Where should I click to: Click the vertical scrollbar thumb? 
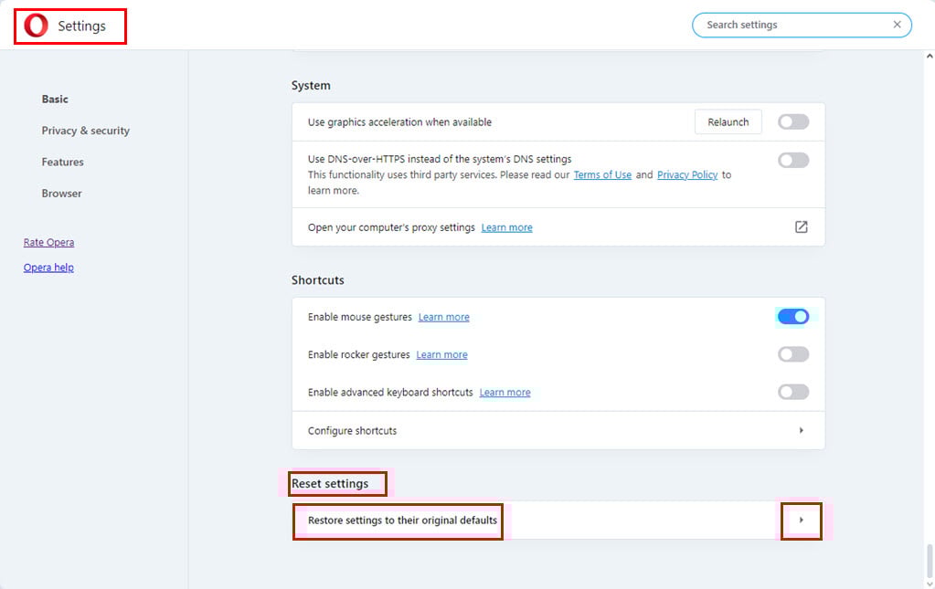(x=930, y=561)
